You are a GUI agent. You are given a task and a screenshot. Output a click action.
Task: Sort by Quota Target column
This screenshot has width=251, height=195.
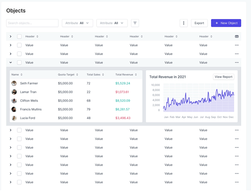(x=68, y=75)
